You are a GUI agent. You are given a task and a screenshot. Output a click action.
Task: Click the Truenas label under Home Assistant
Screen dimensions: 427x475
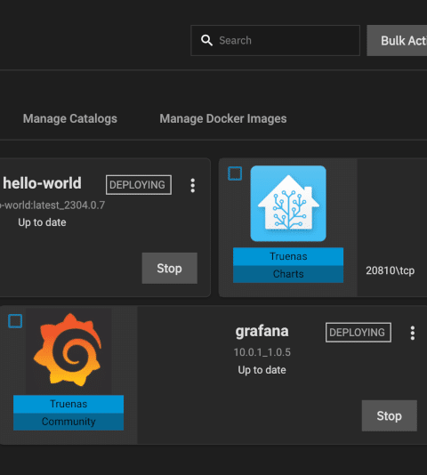pos(288,256)
